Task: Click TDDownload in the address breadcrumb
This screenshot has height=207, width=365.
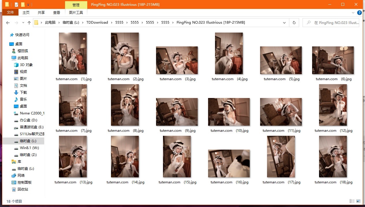Action: [x=97, y=22]
